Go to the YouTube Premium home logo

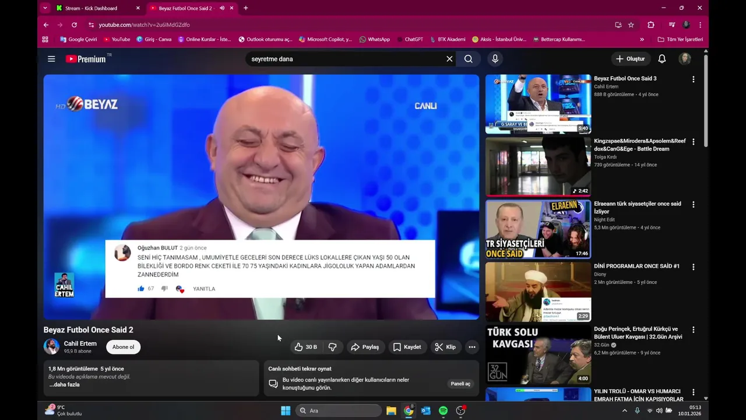pos(86,59)
